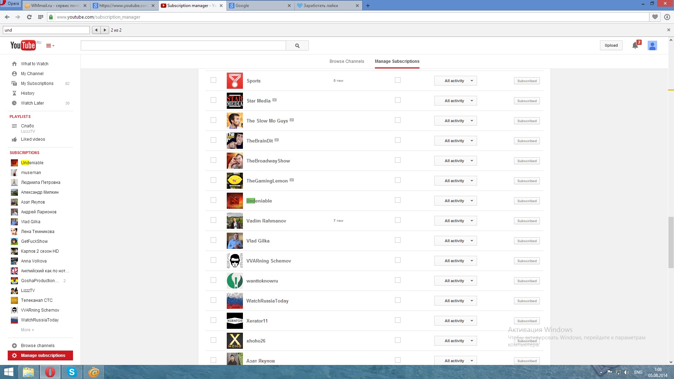This screenshot has height=379, width=674.
Task: Click Subscribed button for The Slow Mo Guys
Action: click(x=527, y=121)
